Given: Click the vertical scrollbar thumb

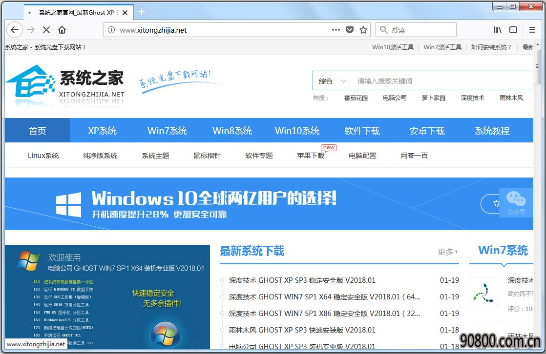Looking at the screenshot, I should (537, 66).
